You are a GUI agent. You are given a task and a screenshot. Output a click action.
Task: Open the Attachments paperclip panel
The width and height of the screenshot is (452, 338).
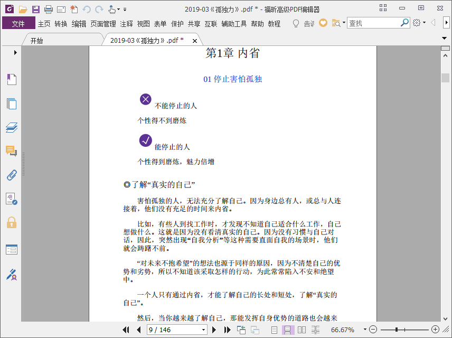pos(11,175)
